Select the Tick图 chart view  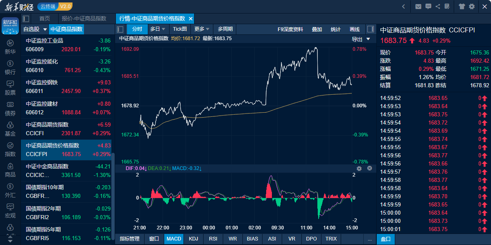180,29
